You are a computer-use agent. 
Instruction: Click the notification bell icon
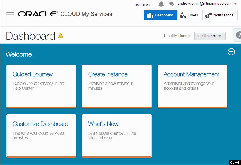(161, 4)
